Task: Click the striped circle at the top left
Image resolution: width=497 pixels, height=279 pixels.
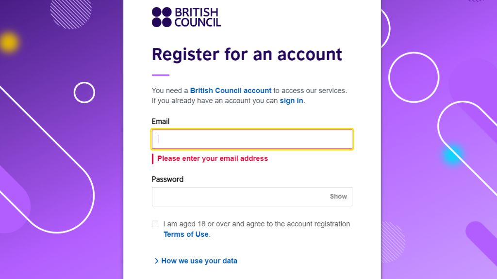Action: click(x=71, y=12)
